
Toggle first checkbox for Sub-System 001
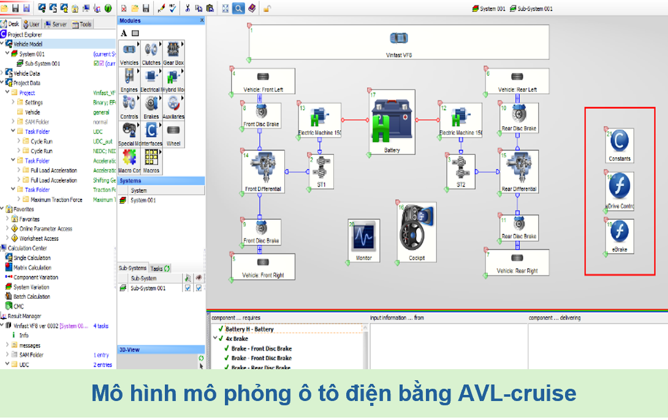[188, 288]
